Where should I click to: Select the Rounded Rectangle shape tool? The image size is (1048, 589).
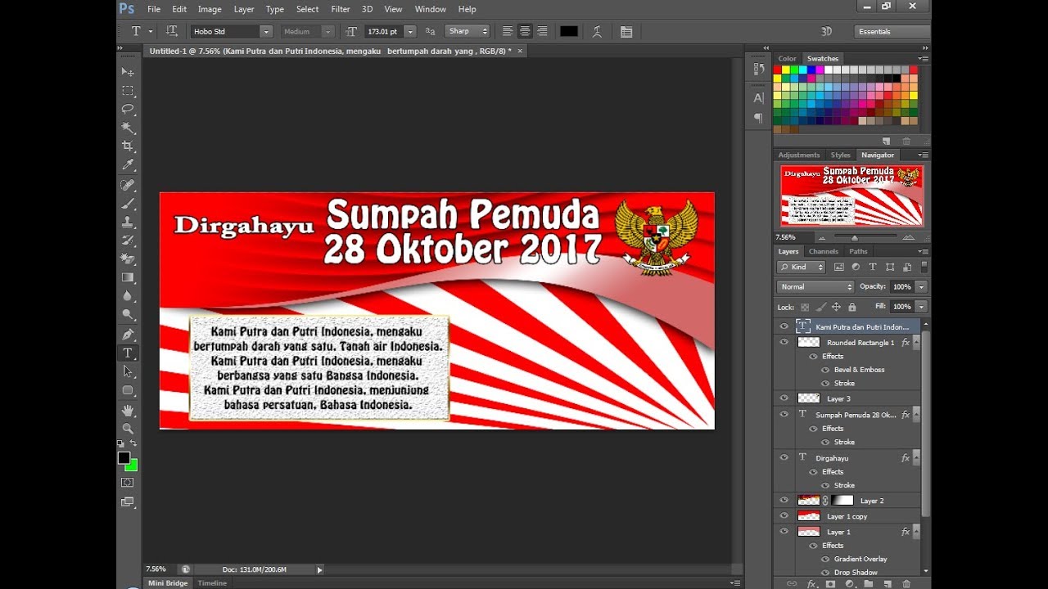coord(128,390)
